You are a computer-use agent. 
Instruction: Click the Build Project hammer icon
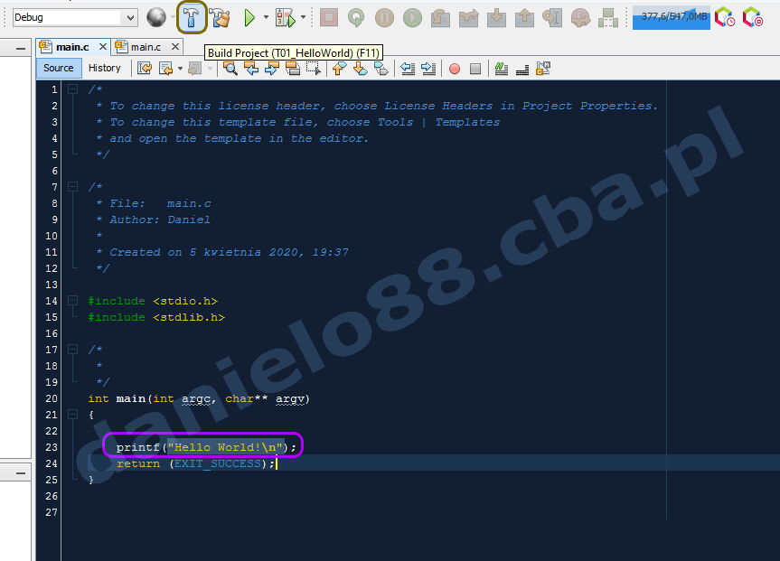(x=191, y=17)
